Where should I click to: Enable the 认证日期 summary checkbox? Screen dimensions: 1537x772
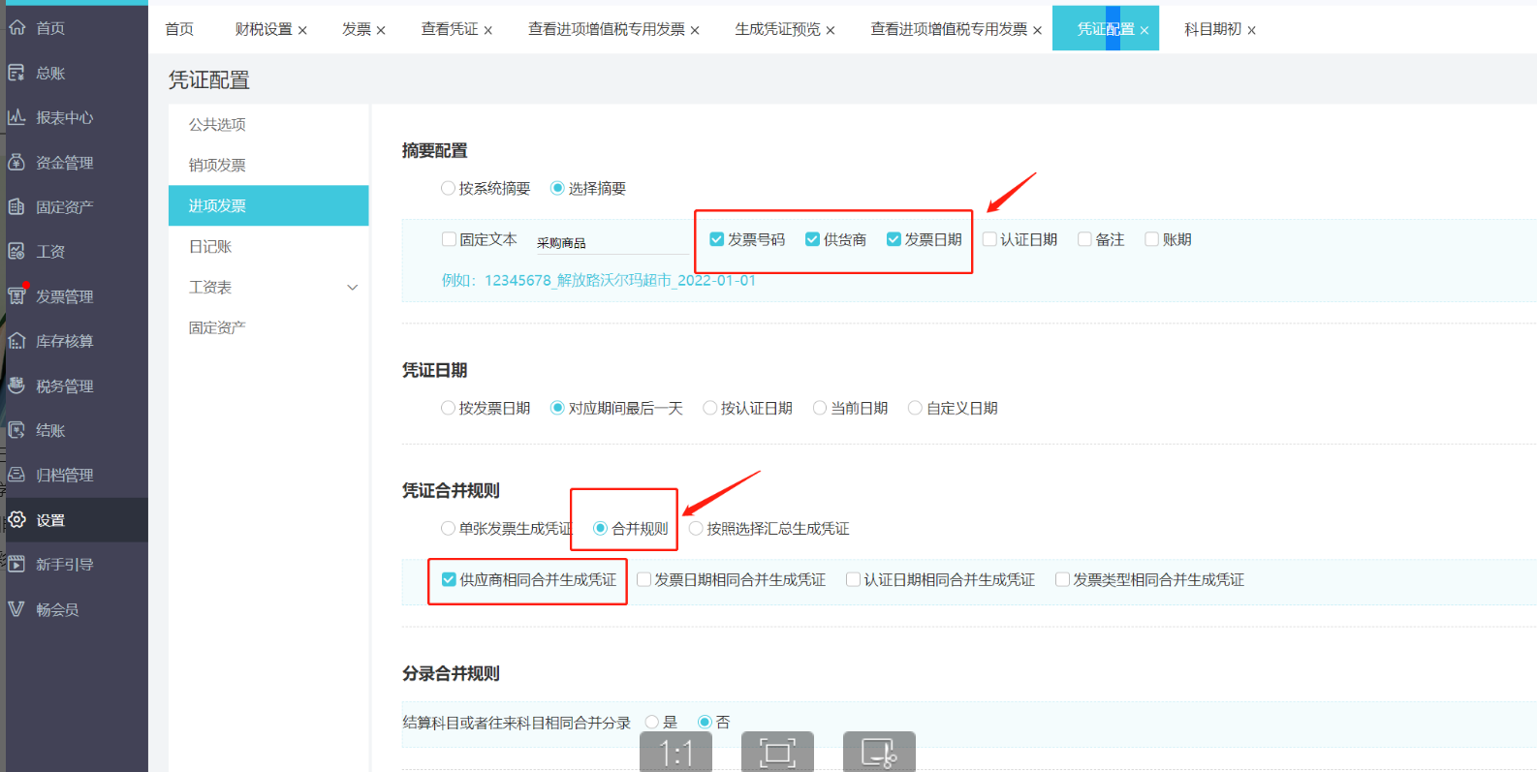click(989, 239)
